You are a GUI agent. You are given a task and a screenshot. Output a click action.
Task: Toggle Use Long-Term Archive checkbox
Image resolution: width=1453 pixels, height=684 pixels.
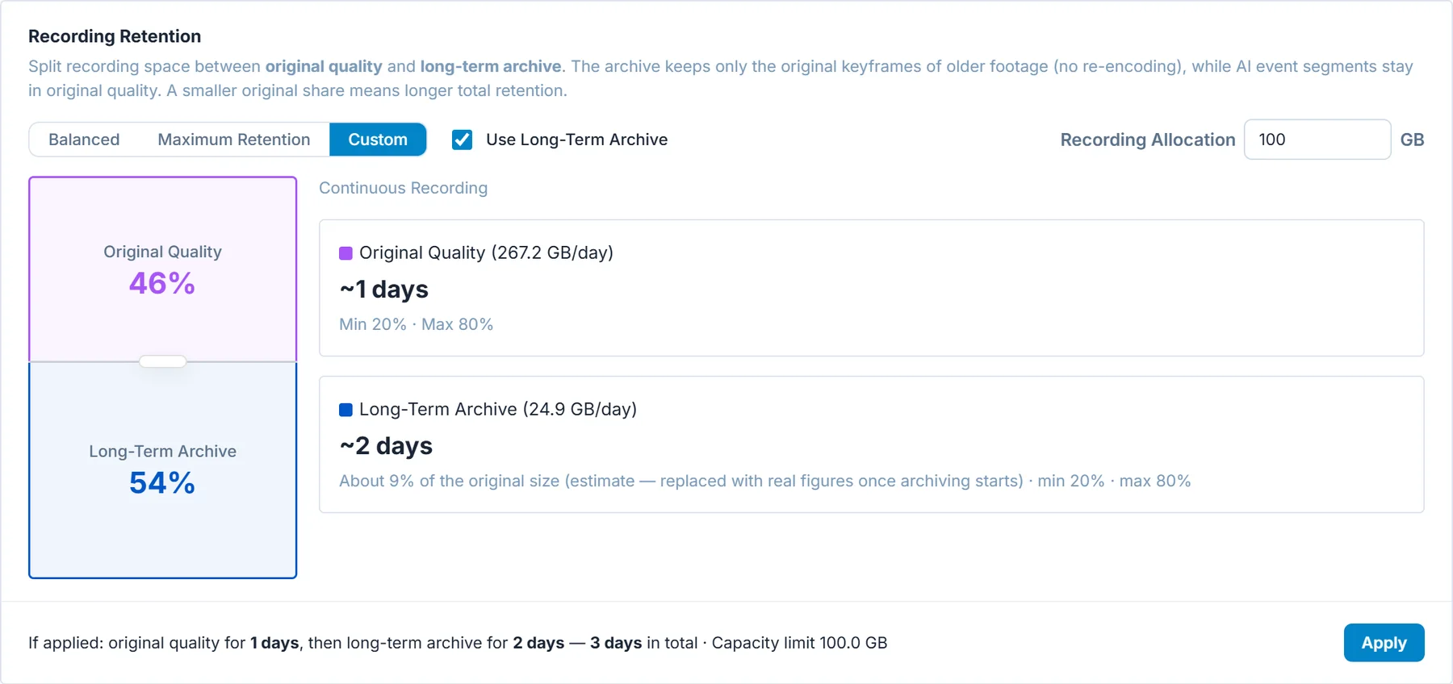[463, 140]
